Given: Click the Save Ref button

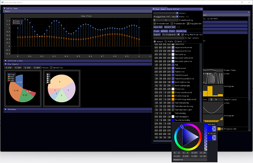Looking at the screenshot, I should tap(158, 27).
